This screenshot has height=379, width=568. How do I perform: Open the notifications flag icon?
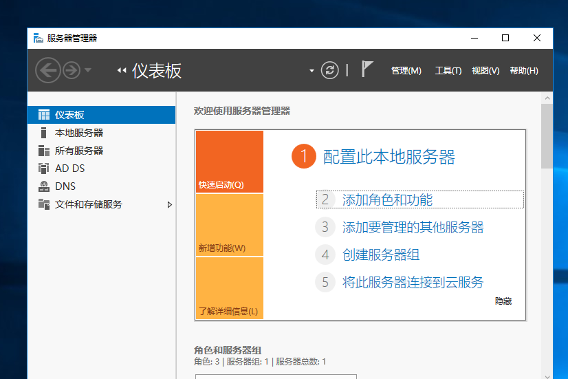coord(367,69)
